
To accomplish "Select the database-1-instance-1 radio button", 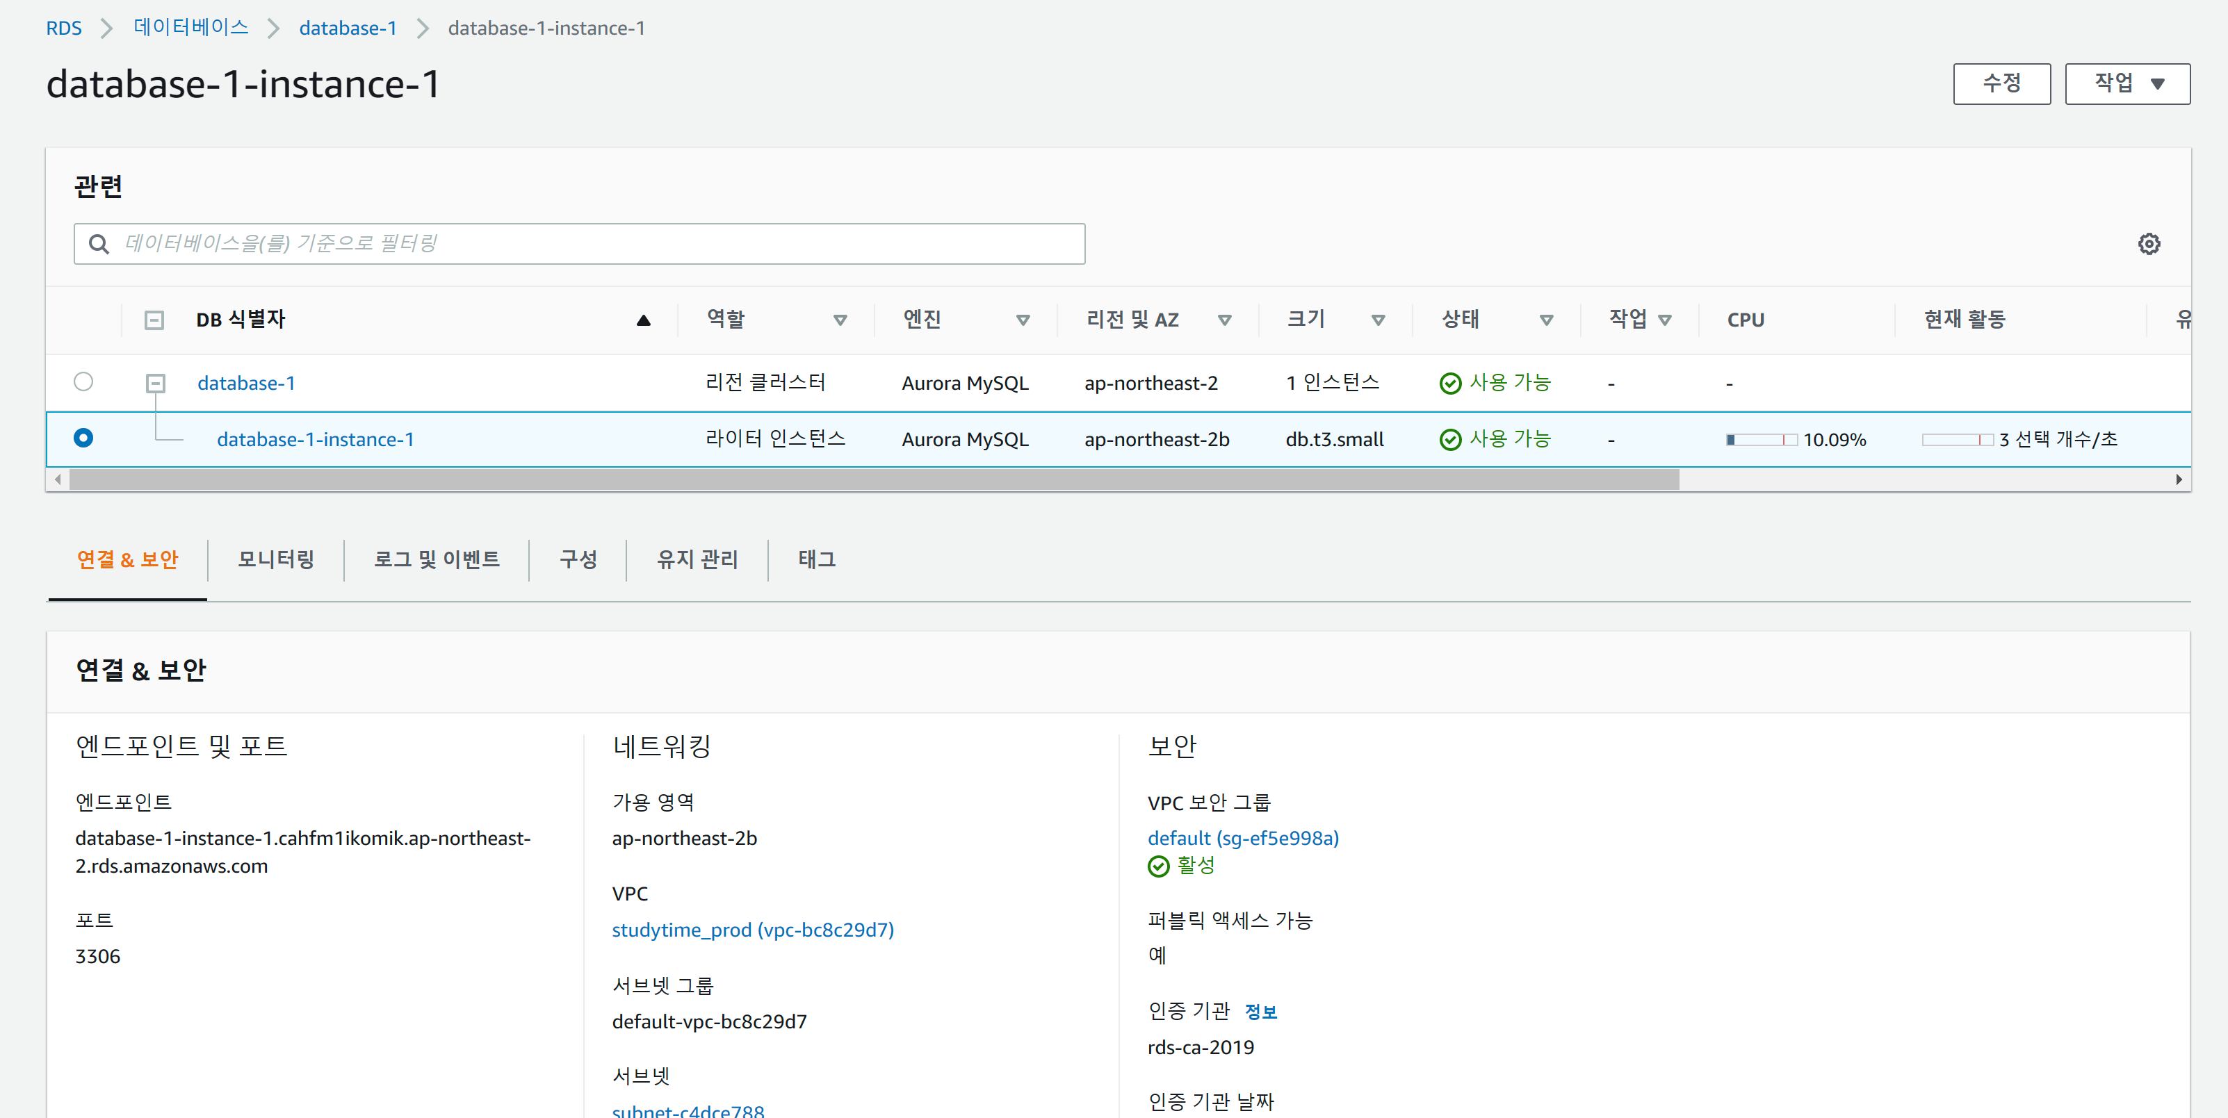I will (x=83, y=438).
